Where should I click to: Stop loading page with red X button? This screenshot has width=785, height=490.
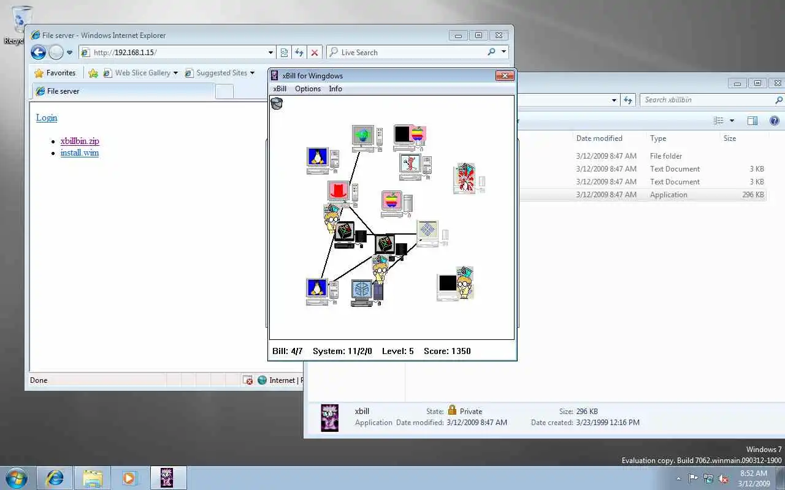click(314, 53)
